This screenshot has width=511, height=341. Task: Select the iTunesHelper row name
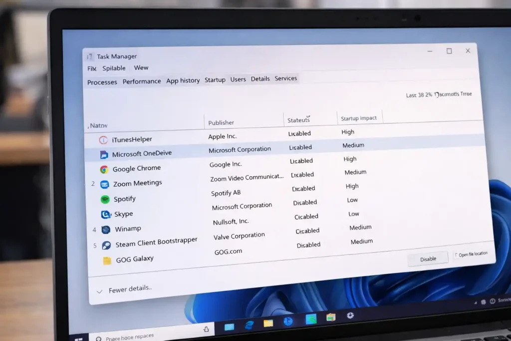tap(132, 139)
